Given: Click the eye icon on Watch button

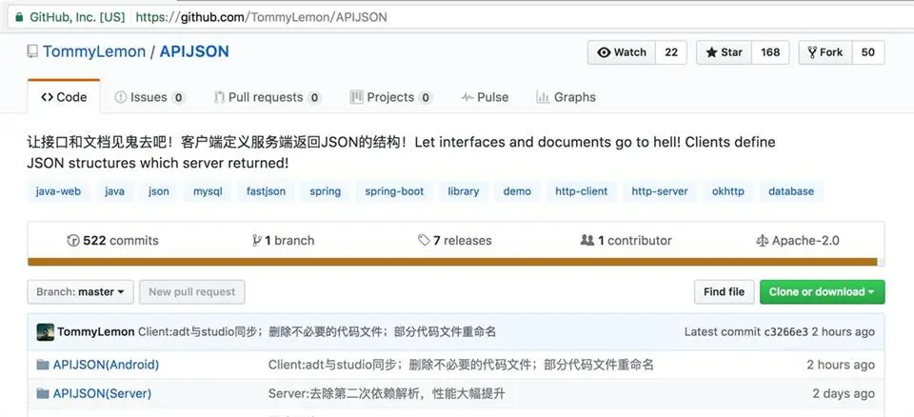Looking at the screenshot, I should pos(604,52).
